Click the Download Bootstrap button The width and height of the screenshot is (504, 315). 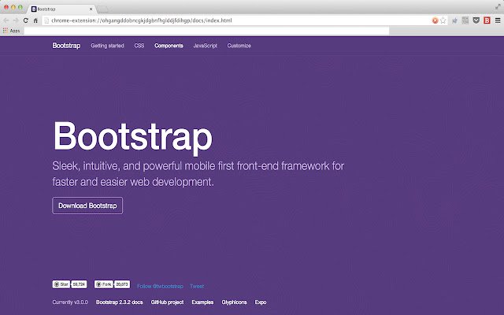tap(87, 206)
